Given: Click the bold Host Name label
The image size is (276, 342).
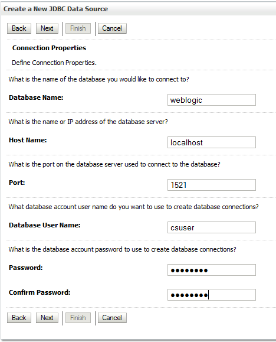Looking at the screenshot, I should click(x=28, y=140).
